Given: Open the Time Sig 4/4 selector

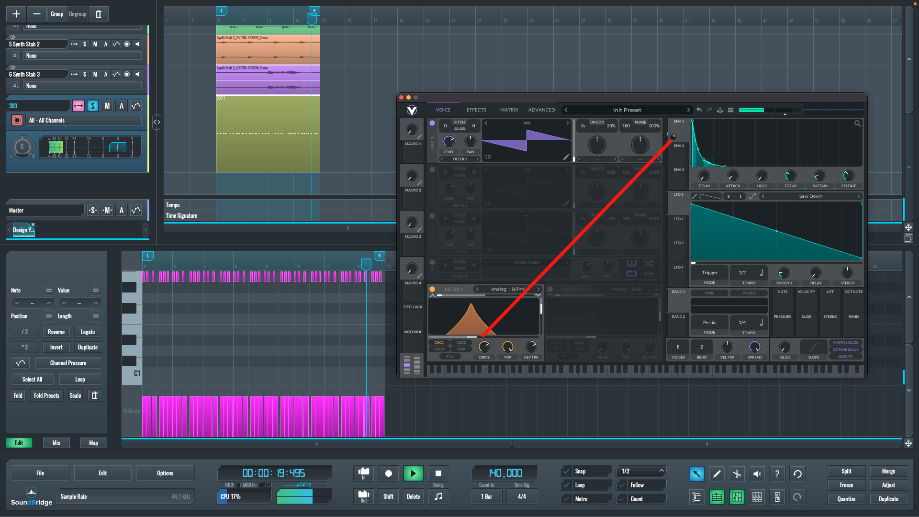Looking at the screenshot, I should click(522, 496).
